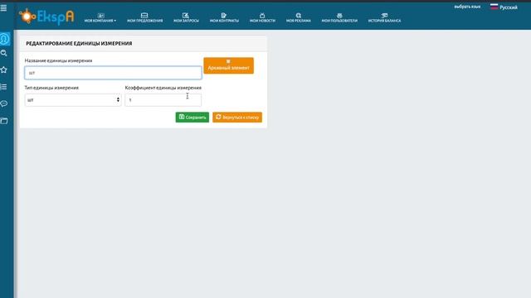Go to Мои контракты

click(x=224, y=18)
